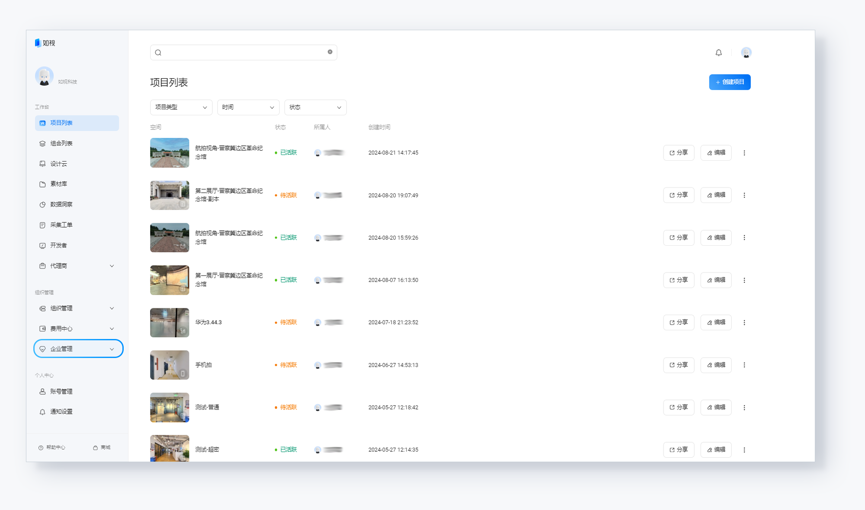Expand the 费用中心 sidebar menu
The width and height of the screenshot is (865, 510).
coord(77,329)
